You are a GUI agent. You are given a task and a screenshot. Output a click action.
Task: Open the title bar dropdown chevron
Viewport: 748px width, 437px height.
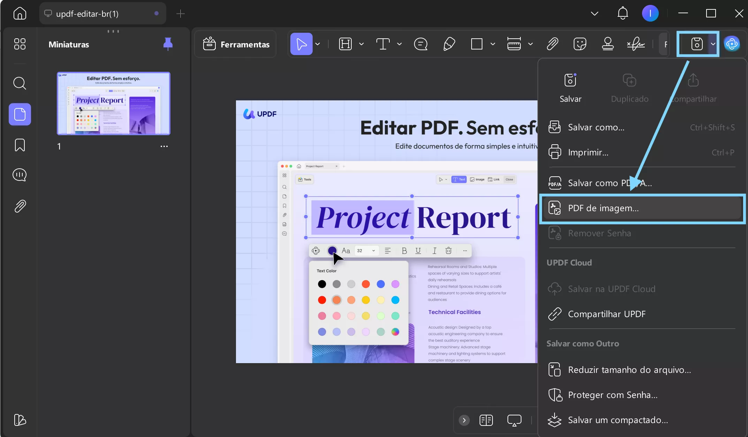595,14
